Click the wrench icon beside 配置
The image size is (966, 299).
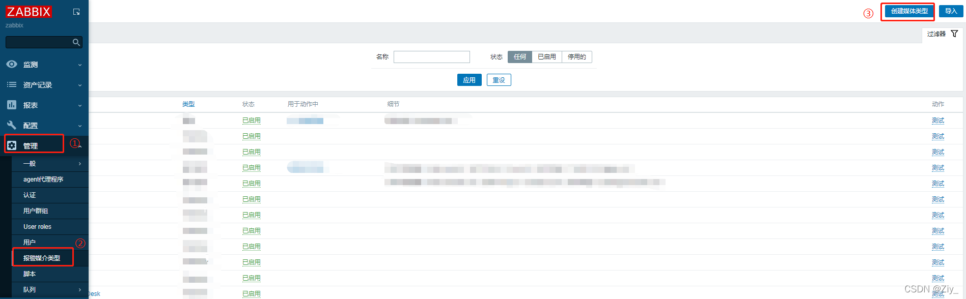(x=12, y=125)
